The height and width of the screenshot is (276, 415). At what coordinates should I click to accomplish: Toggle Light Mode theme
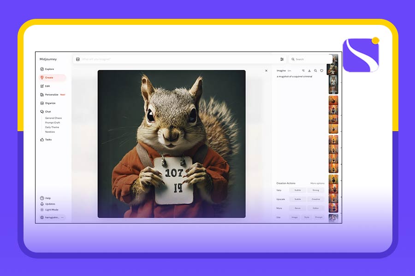[51, 210]
